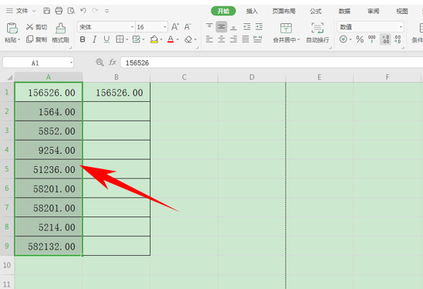
Task: Toggle underline formatting
Action: (x=107, y=39)
